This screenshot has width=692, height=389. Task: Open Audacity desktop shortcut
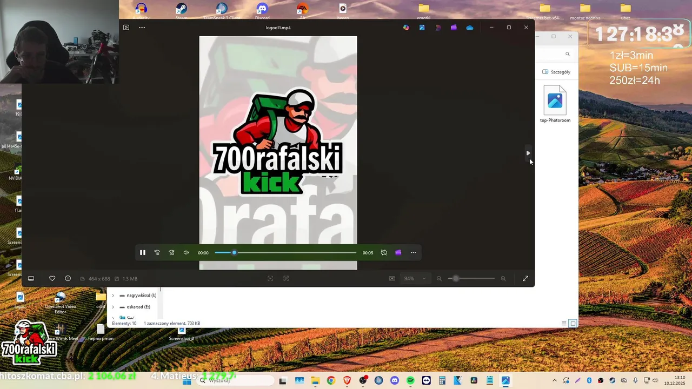141,11
